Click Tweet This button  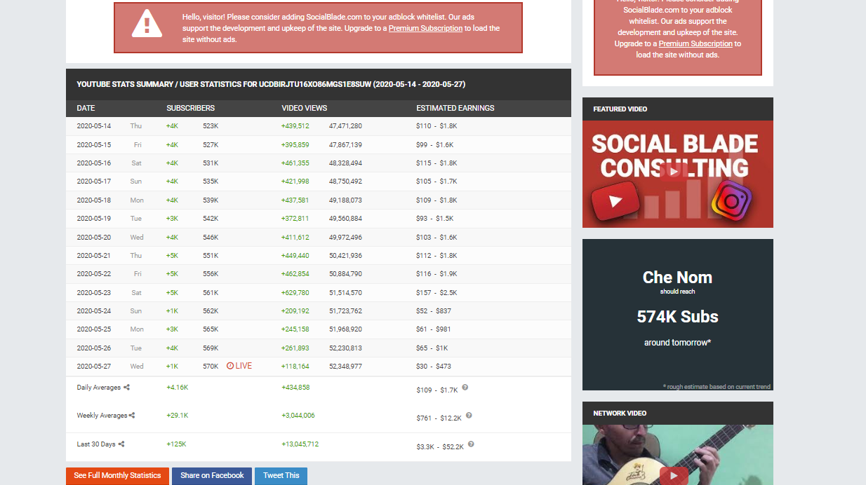(281, 476)
